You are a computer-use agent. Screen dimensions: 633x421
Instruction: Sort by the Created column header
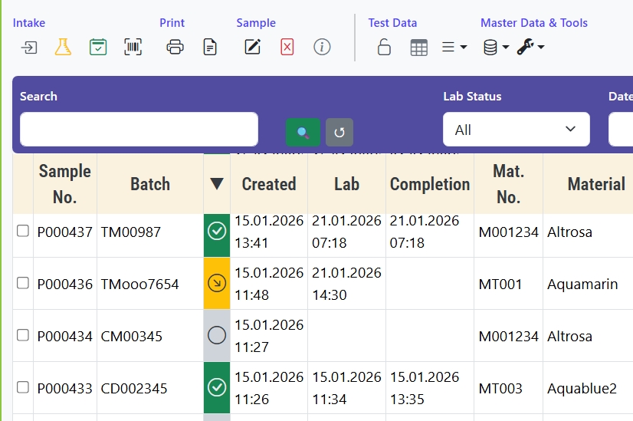click(269, 184)
